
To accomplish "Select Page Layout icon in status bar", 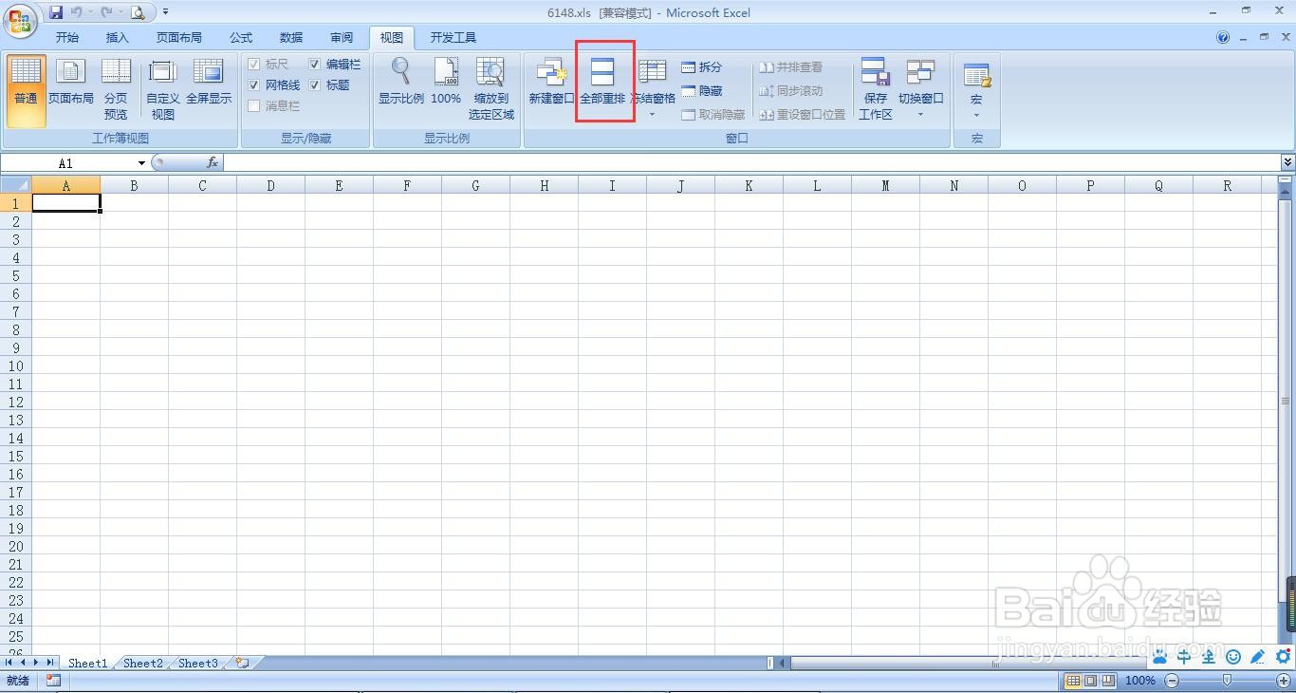I will [1091, 681].
